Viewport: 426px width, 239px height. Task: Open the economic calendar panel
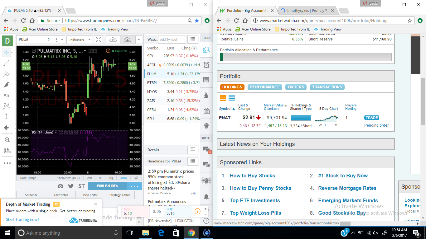click(206, 111)
